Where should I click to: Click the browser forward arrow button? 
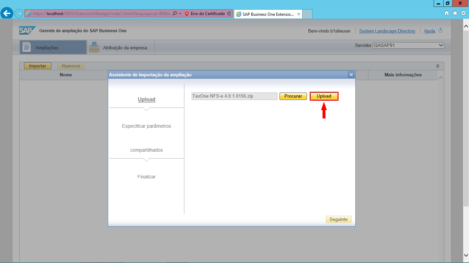pyautogui.click(x=19, y=13)
